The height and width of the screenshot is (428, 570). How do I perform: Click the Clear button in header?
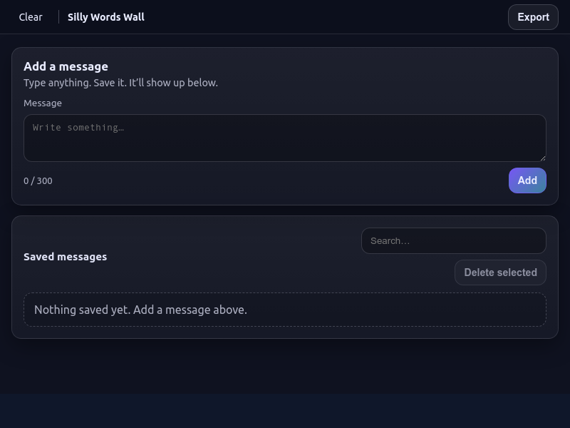click(x=31, y=17)
